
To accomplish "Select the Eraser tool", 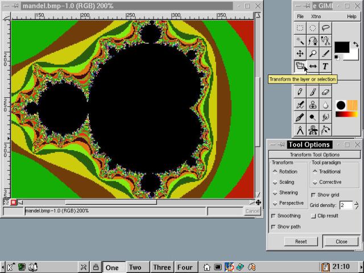I will pyautogui.click(x=325, y=92).
